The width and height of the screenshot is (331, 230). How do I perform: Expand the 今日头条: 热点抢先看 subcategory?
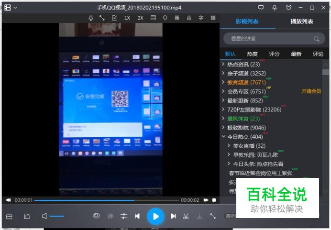click(x=229, y=164)
